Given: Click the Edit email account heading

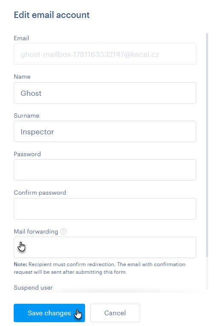Looking at the screenshot, I should click(52, 15).
